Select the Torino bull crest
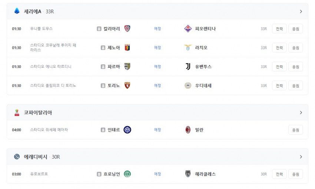 (x=127, y=85)
